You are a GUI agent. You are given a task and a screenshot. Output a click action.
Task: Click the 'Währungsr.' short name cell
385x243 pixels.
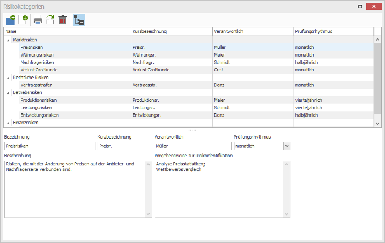coord(172,55)
